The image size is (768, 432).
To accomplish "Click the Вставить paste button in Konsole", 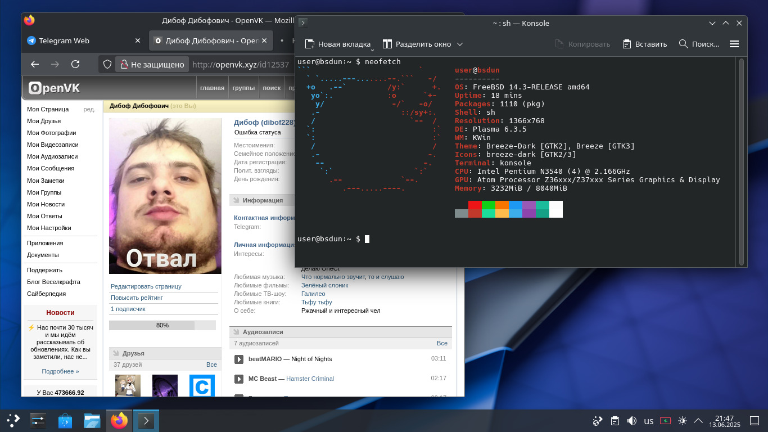I will click(x=644, y=44).
